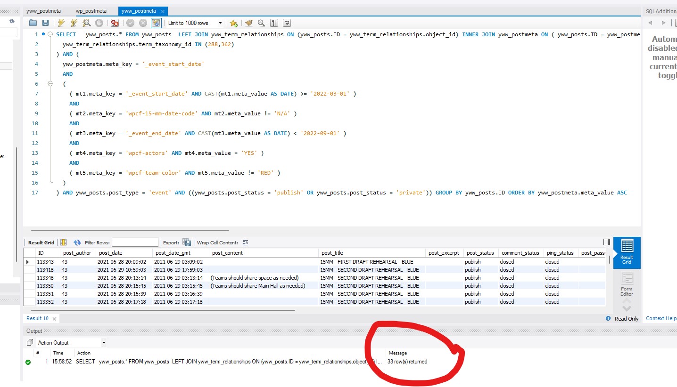Screen dimensions: 677x387
Task: Click into the Filter Rows input field
Action: pos(135,242)
